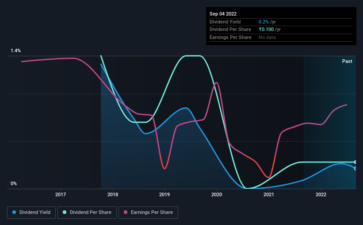Click the 0.2% dividend yield value in tooltip
The height and width of the screenshot is (225, 363).
click(264, 22)
